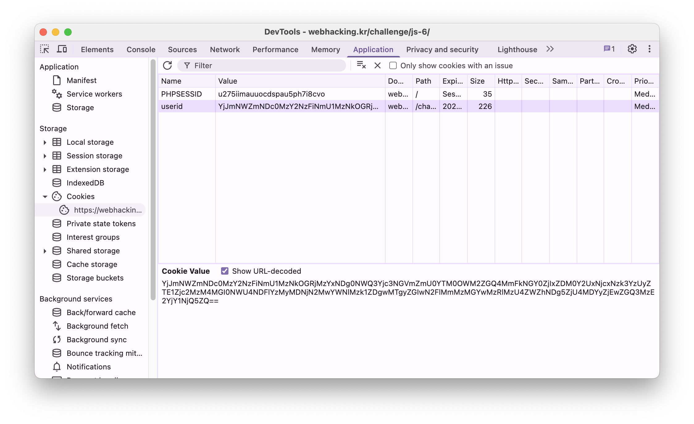Open Service workers in the sidebar
The width and height of the screenshot is (694, 424).
coord(94,94)
